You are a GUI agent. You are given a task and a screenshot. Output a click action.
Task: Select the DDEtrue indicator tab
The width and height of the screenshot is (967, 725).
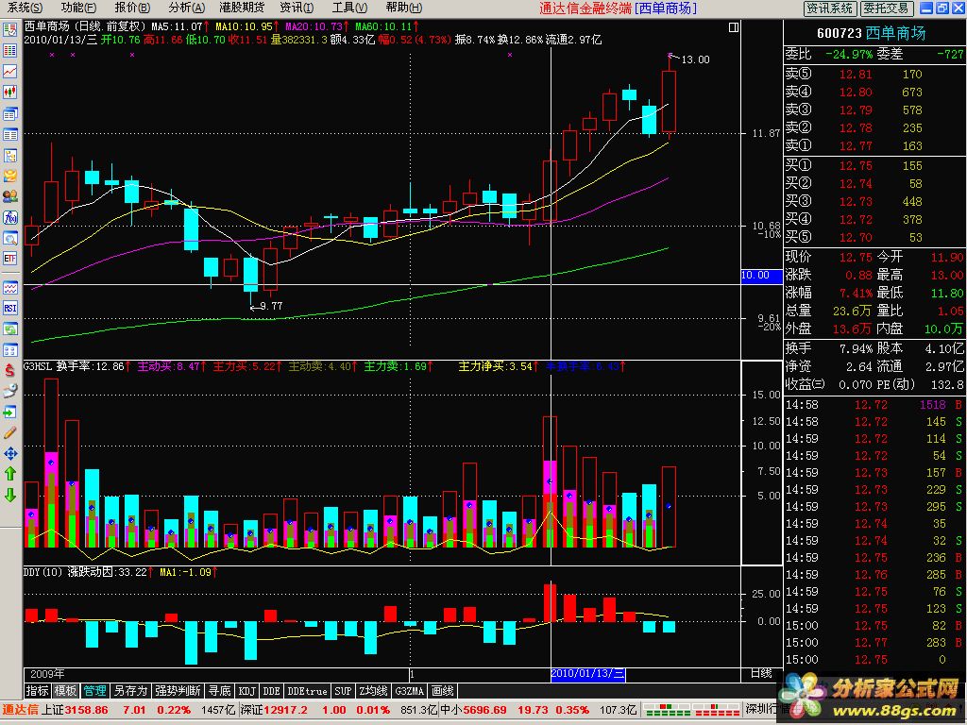point(308,690)
